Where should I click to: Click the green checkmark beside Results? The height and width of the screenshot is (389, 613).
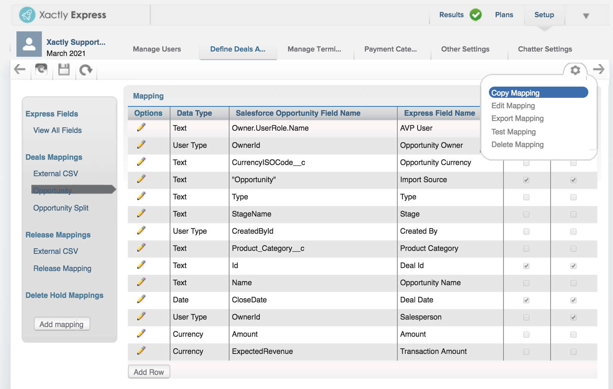click(x=475, y=15)
